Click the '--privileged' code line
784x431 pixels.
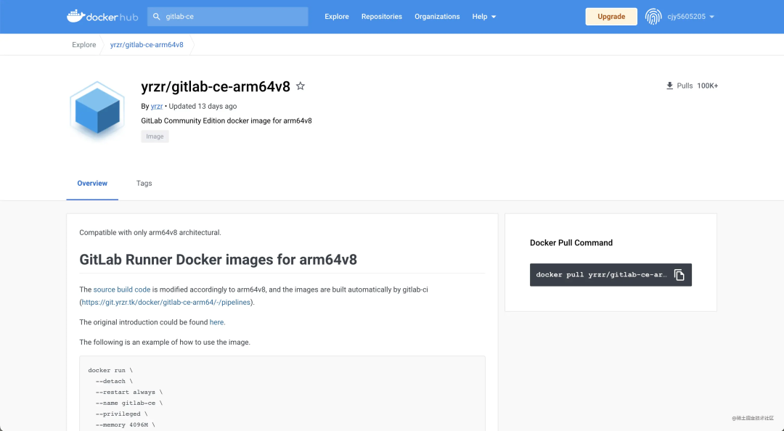coord(121,414)
